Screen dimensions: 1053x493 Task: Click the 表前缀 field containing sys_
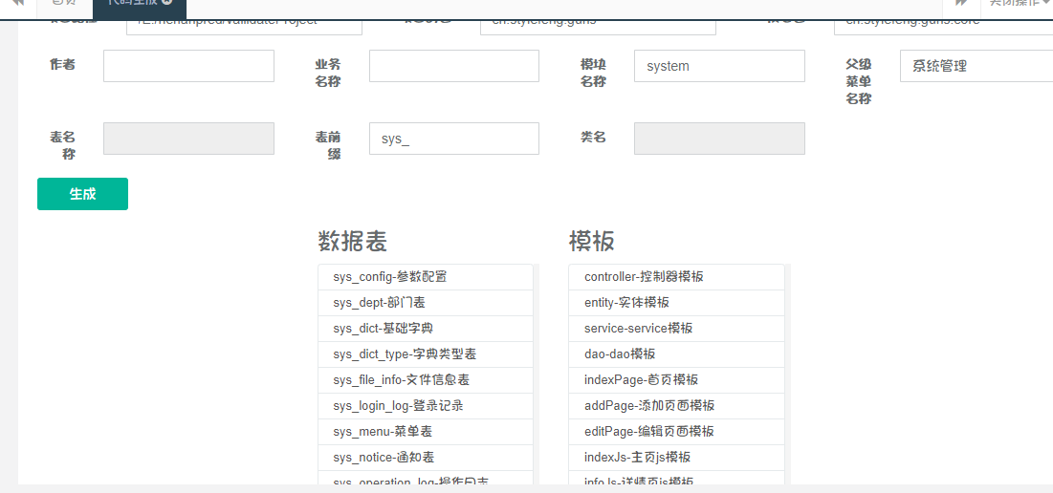pyautogui.click(x=454, y=139)
